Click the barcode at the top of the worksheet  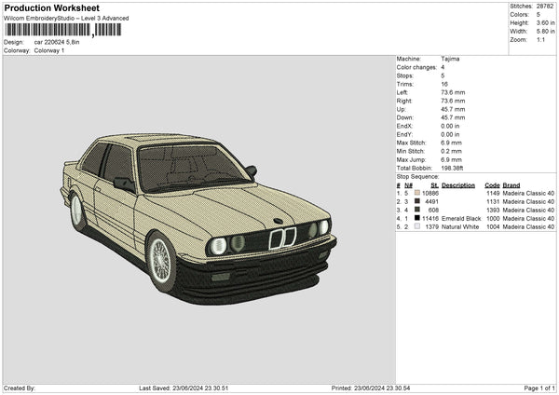[62, 30]
